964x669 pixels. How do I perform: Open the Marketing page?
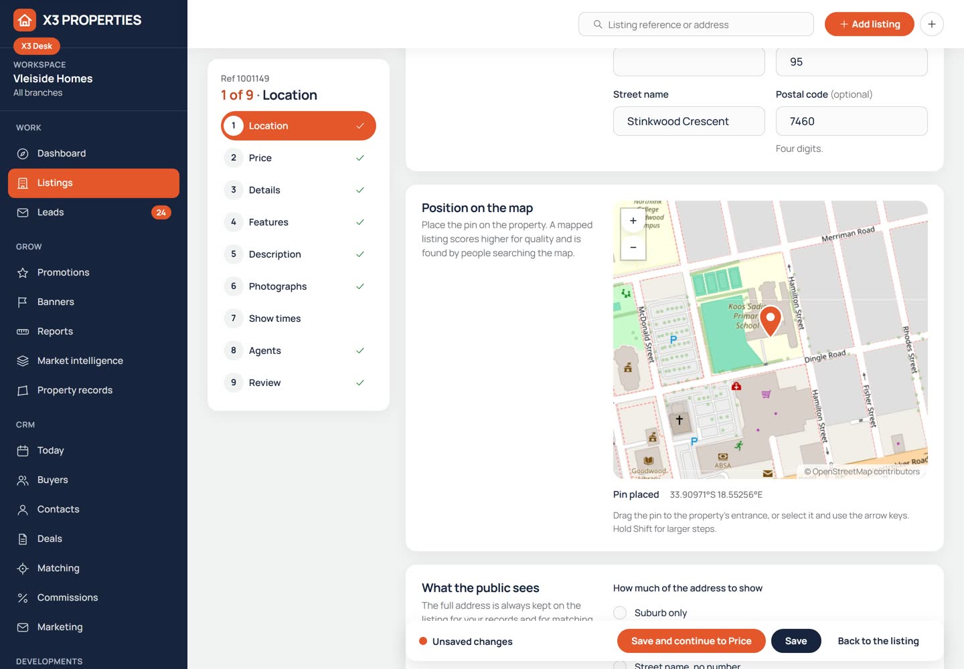(x=94, y=628)
